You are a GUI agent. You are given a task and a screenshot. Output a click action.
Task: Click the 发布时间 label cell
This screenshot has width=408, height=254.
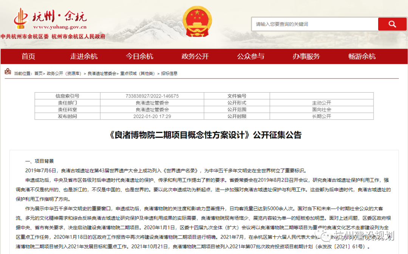click(x=67, y=116)
